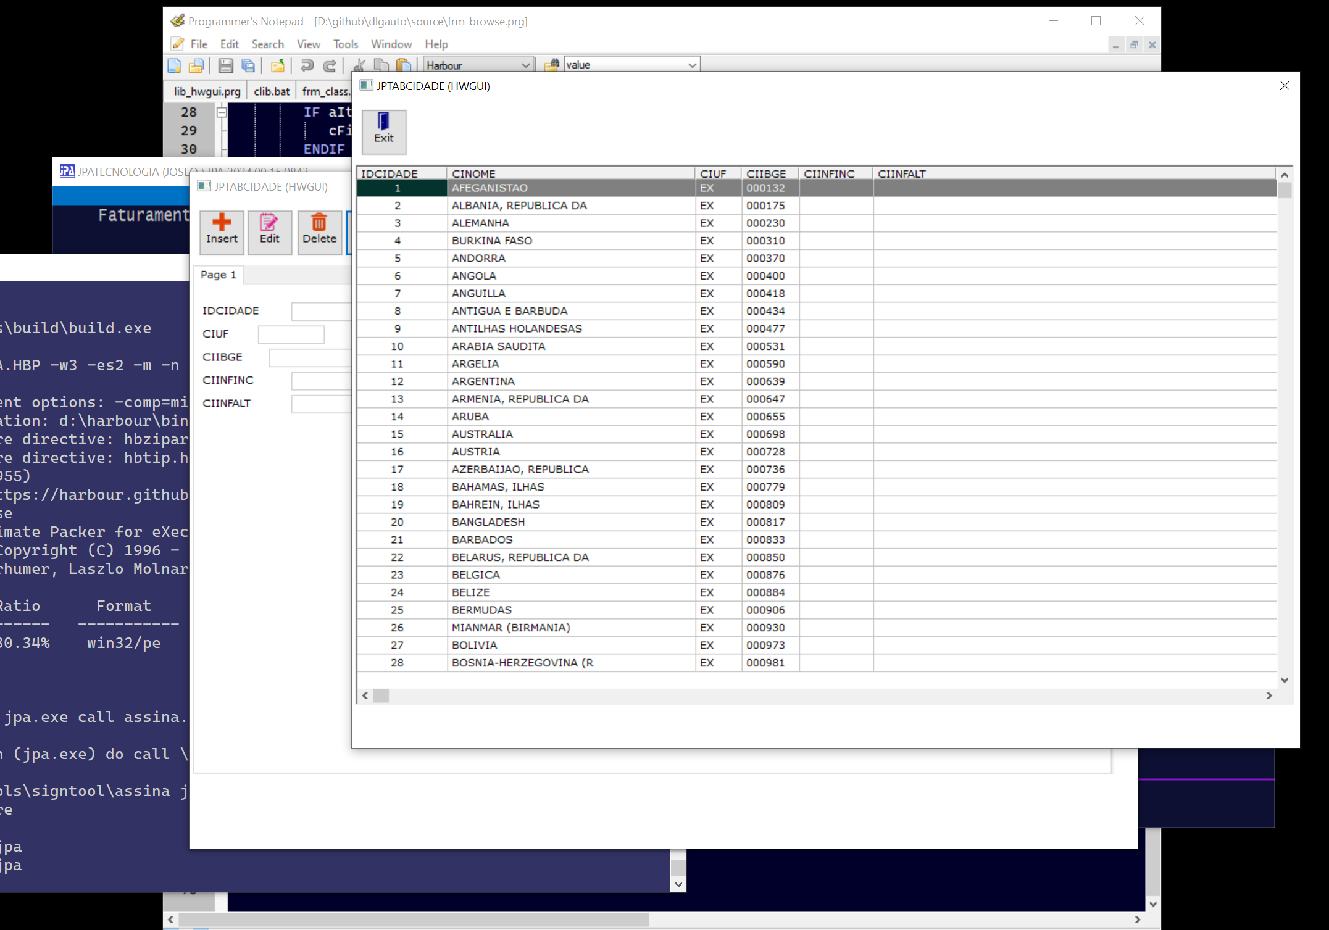Click the Insert record button

click(222, 231)
